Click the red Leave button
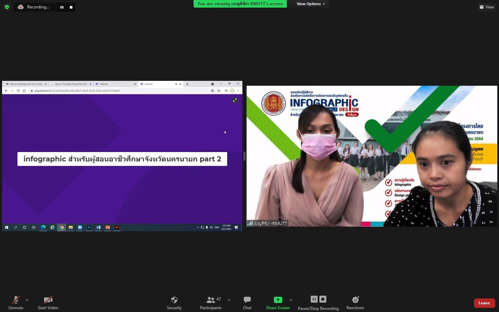The width and height of the screenshot is (499, 312). click(484, 303)
